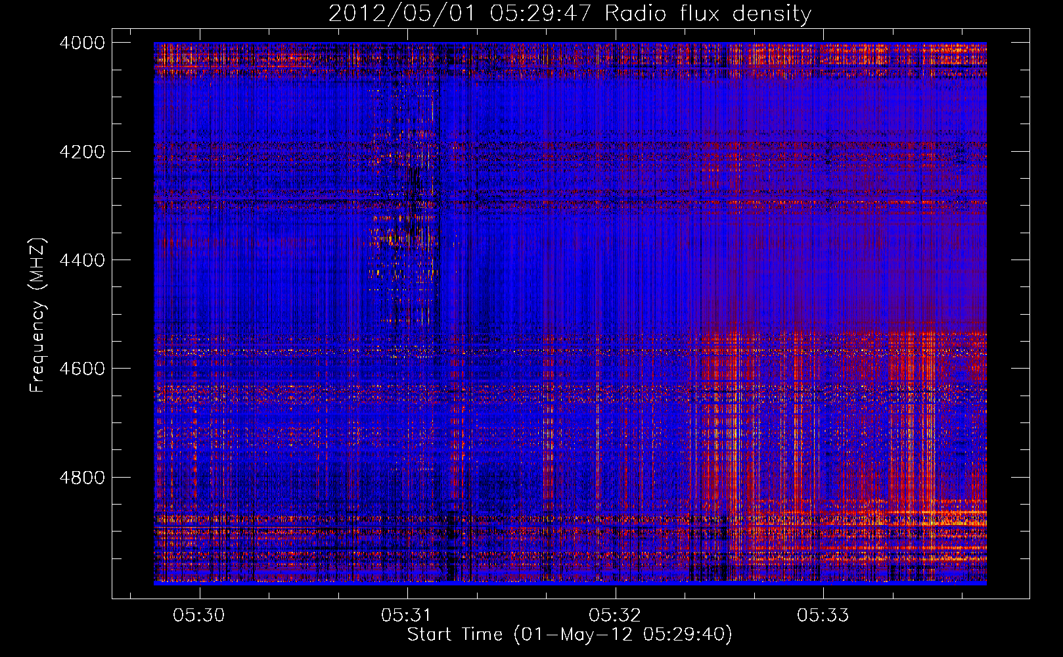Click the 05:31 time axis label

pyautogui.click(x=407, y=616)
